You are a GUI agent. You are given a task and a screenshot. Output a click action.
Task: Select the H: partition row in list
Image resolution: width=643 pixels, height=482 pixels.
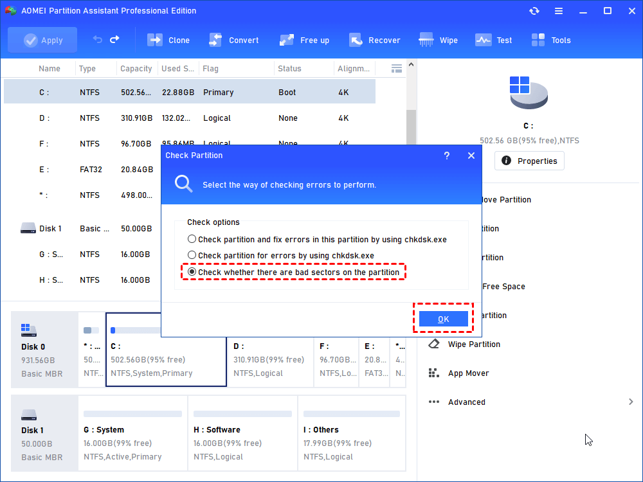pyautogui.click(x=82, y=280)
